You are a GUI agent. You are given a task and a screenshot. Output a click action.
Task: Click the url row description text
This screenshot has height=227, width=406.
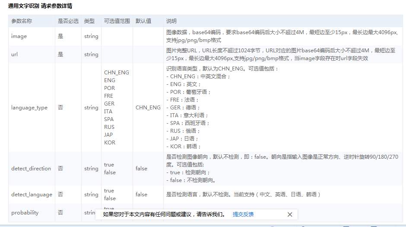(281, 54)
